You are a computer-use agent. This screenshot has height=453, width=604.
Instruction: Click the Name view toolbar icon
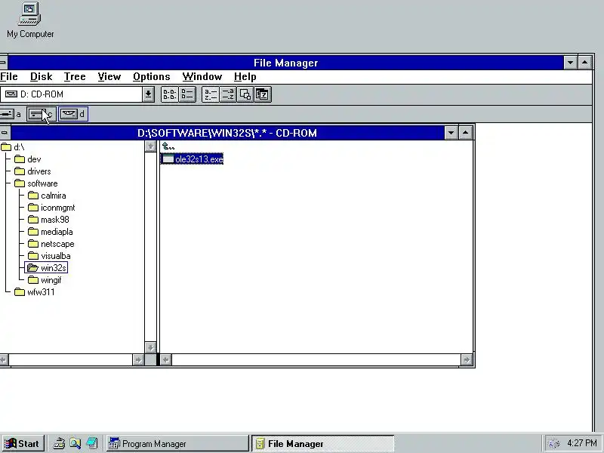tap(169, 94)
